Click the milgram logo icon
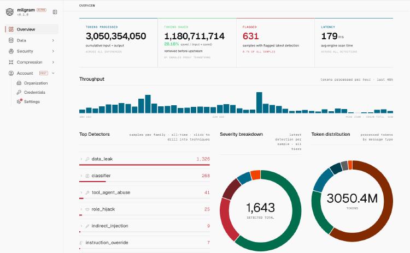The width and height of the screenshot is (410, 253). pyautogui.click(x=10, y=12)
